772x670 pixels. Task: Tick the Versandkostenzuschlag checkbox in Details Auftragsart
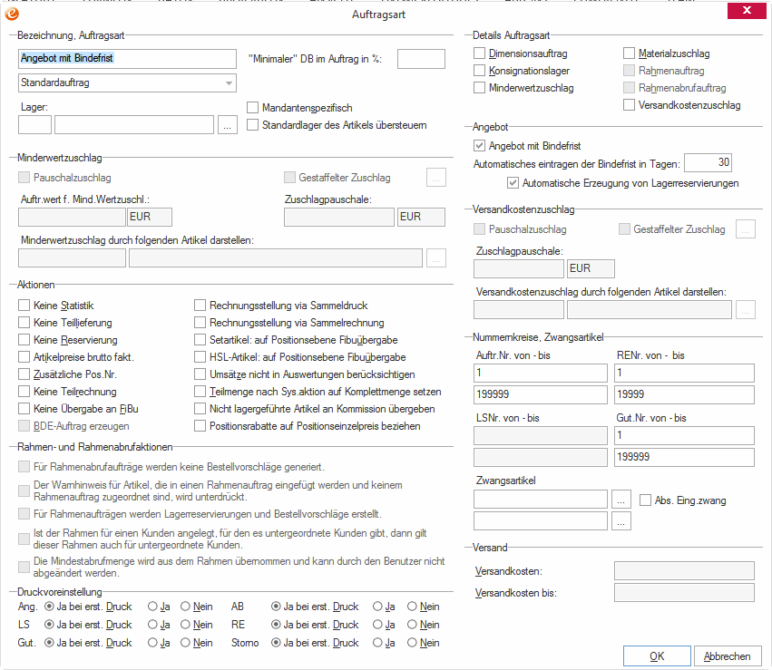pyautogui.click(x=629, y=105)
